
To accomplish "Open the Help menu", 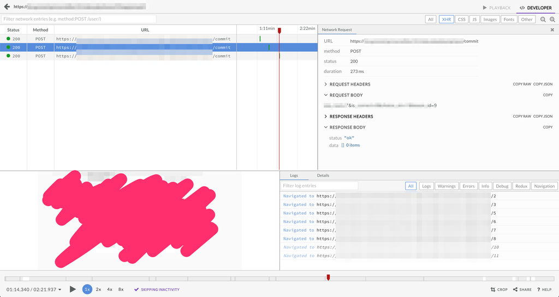I will pos(544,289).
